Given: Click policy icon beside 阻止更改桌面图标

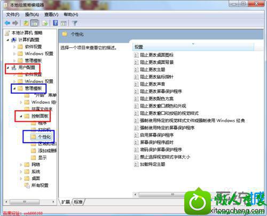Looking at the screenshot, I should click(136, 55).
